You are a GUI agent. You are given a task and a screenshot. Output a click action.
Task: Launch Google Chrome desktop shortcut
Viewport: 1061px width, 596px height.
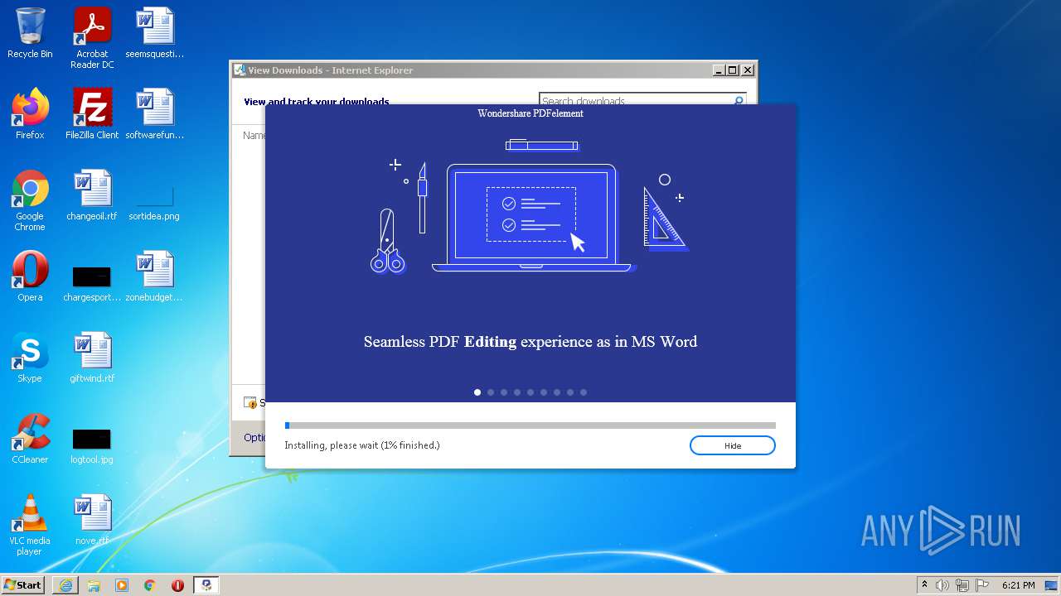coord(30,200)
